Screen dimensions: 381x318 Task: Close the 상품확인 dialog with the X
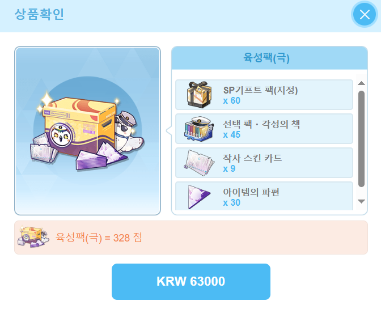click(365, 15)
